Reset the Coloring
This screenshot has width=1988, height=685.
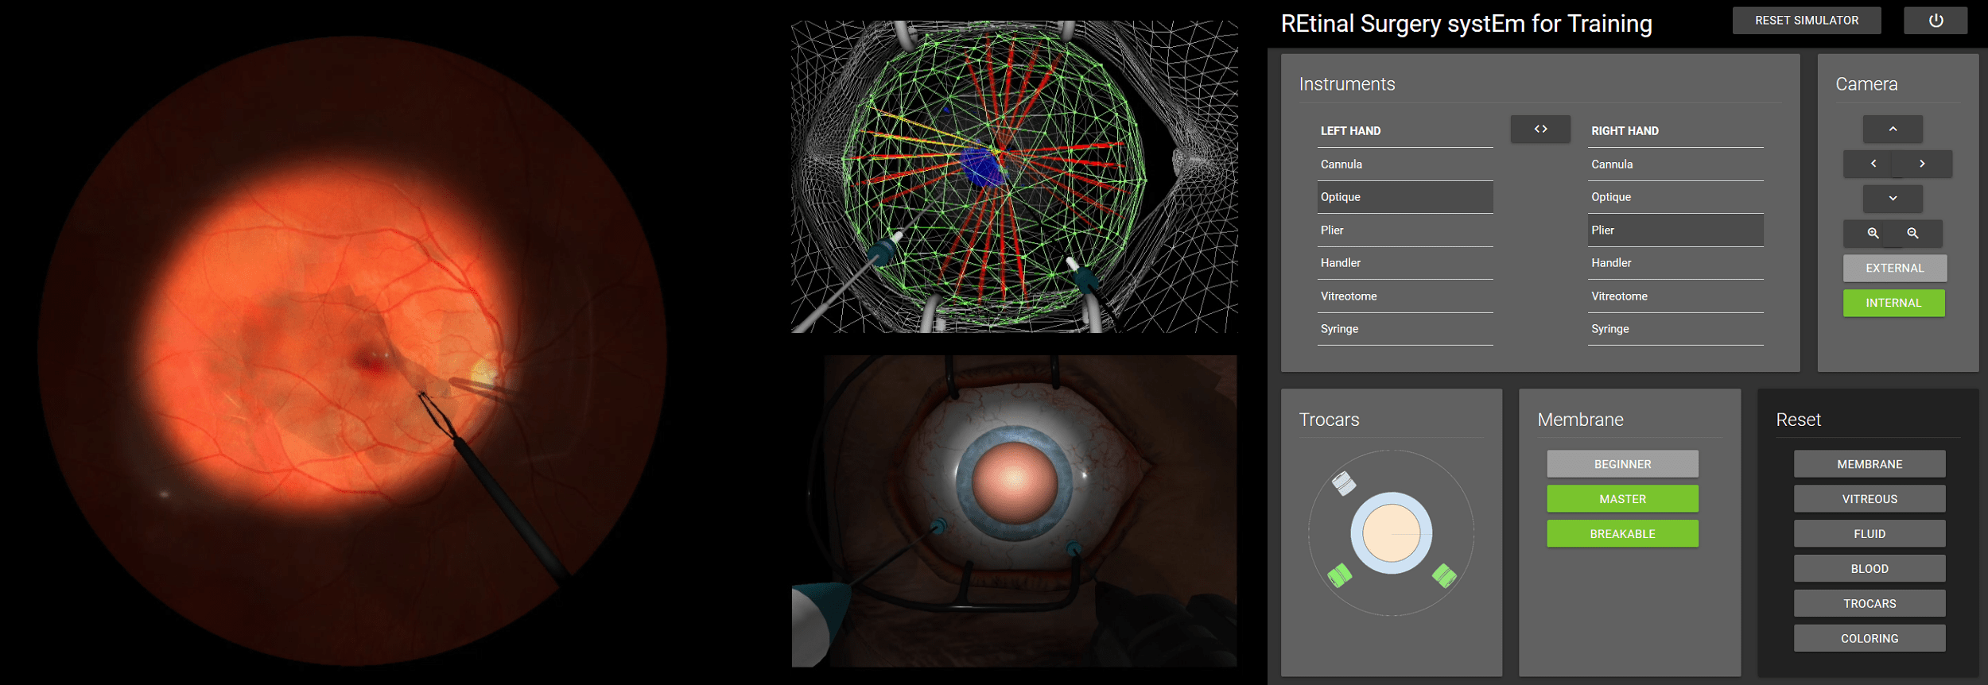click(x=1869, y=639)
